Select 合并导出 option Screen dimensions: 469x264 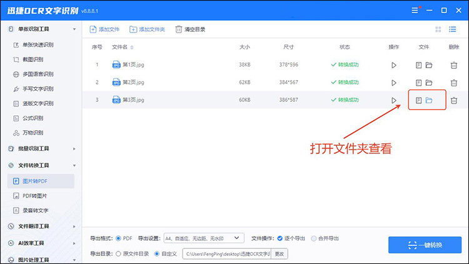[x=313, y=238]
